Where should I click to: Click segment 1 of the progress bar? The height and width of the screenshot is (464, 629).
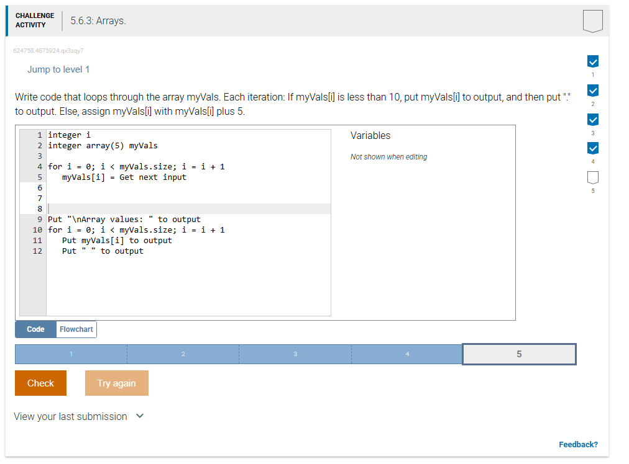point(71,354)
